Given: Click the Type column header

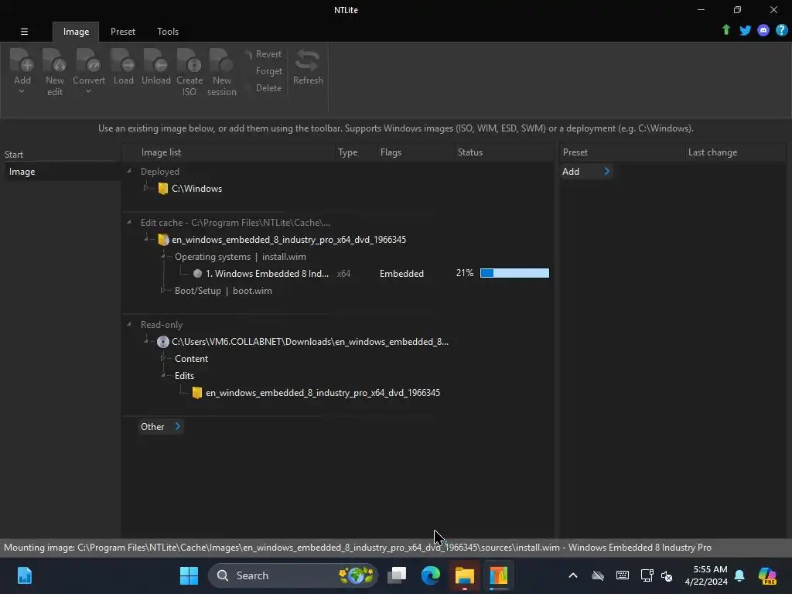Looking at the screenshot, I should (347, 152).
